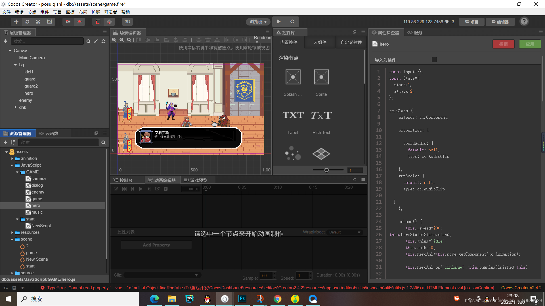Create new asset with plus icon
The width and height of the screenshot is (545, 306).
[5, 143]
